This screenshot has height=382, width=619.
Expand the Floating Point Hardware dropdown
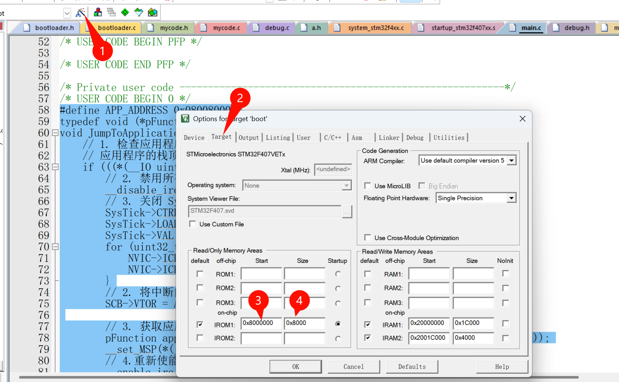511,198
